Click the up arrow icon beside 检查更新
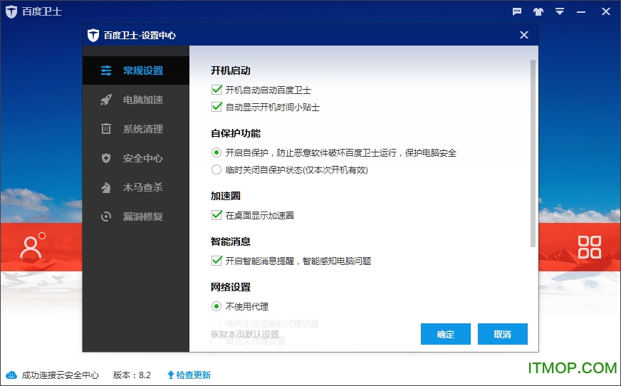621x386 pixels. point(171,375)
